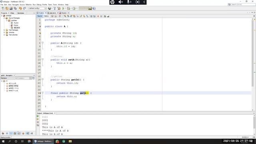Click Find Previous Occurrence icon
Screen dimensions: 256x144
point(68,16)
